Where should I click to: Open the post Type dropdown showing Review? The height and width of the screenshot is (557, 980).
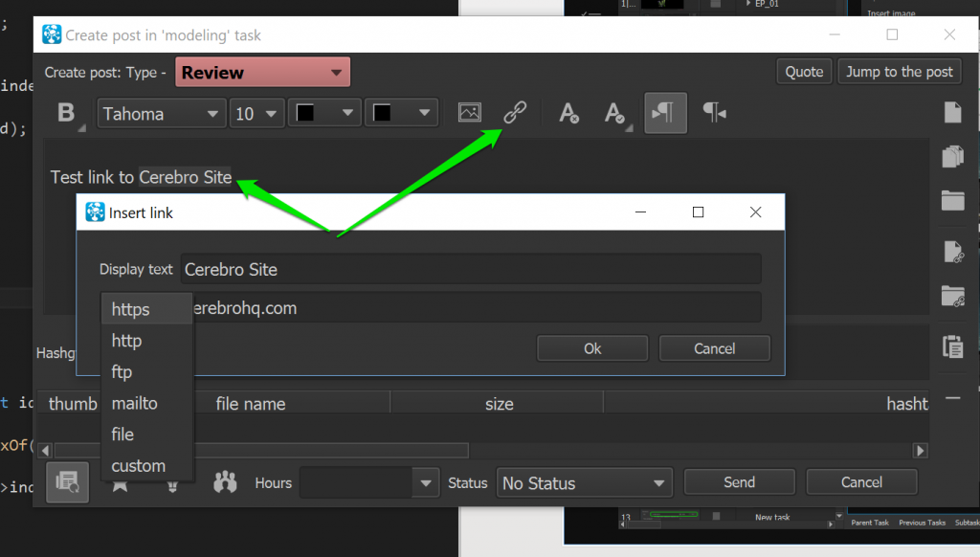click(262, 73)
